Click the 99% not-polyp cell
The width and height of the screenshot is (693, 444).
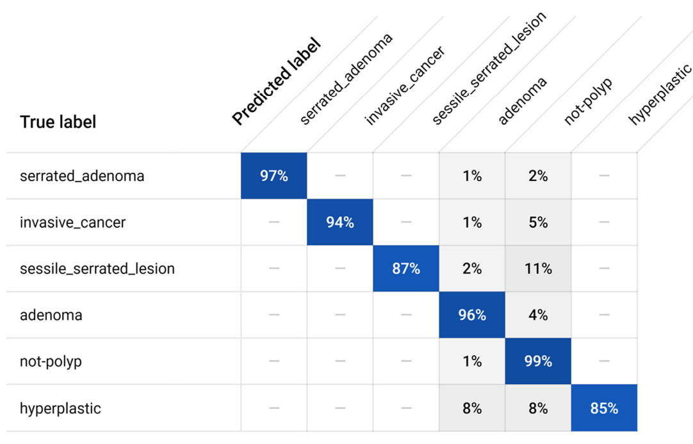(x=538, y=361)
